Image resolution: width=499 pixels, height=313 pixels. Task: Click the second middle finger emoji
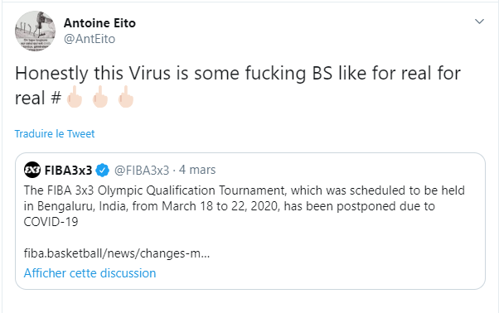click(x=100, y=97)
